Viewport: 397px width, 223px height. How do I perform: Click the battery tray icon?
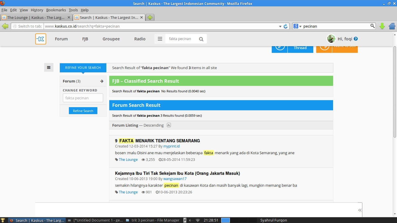tap(185, 220)
